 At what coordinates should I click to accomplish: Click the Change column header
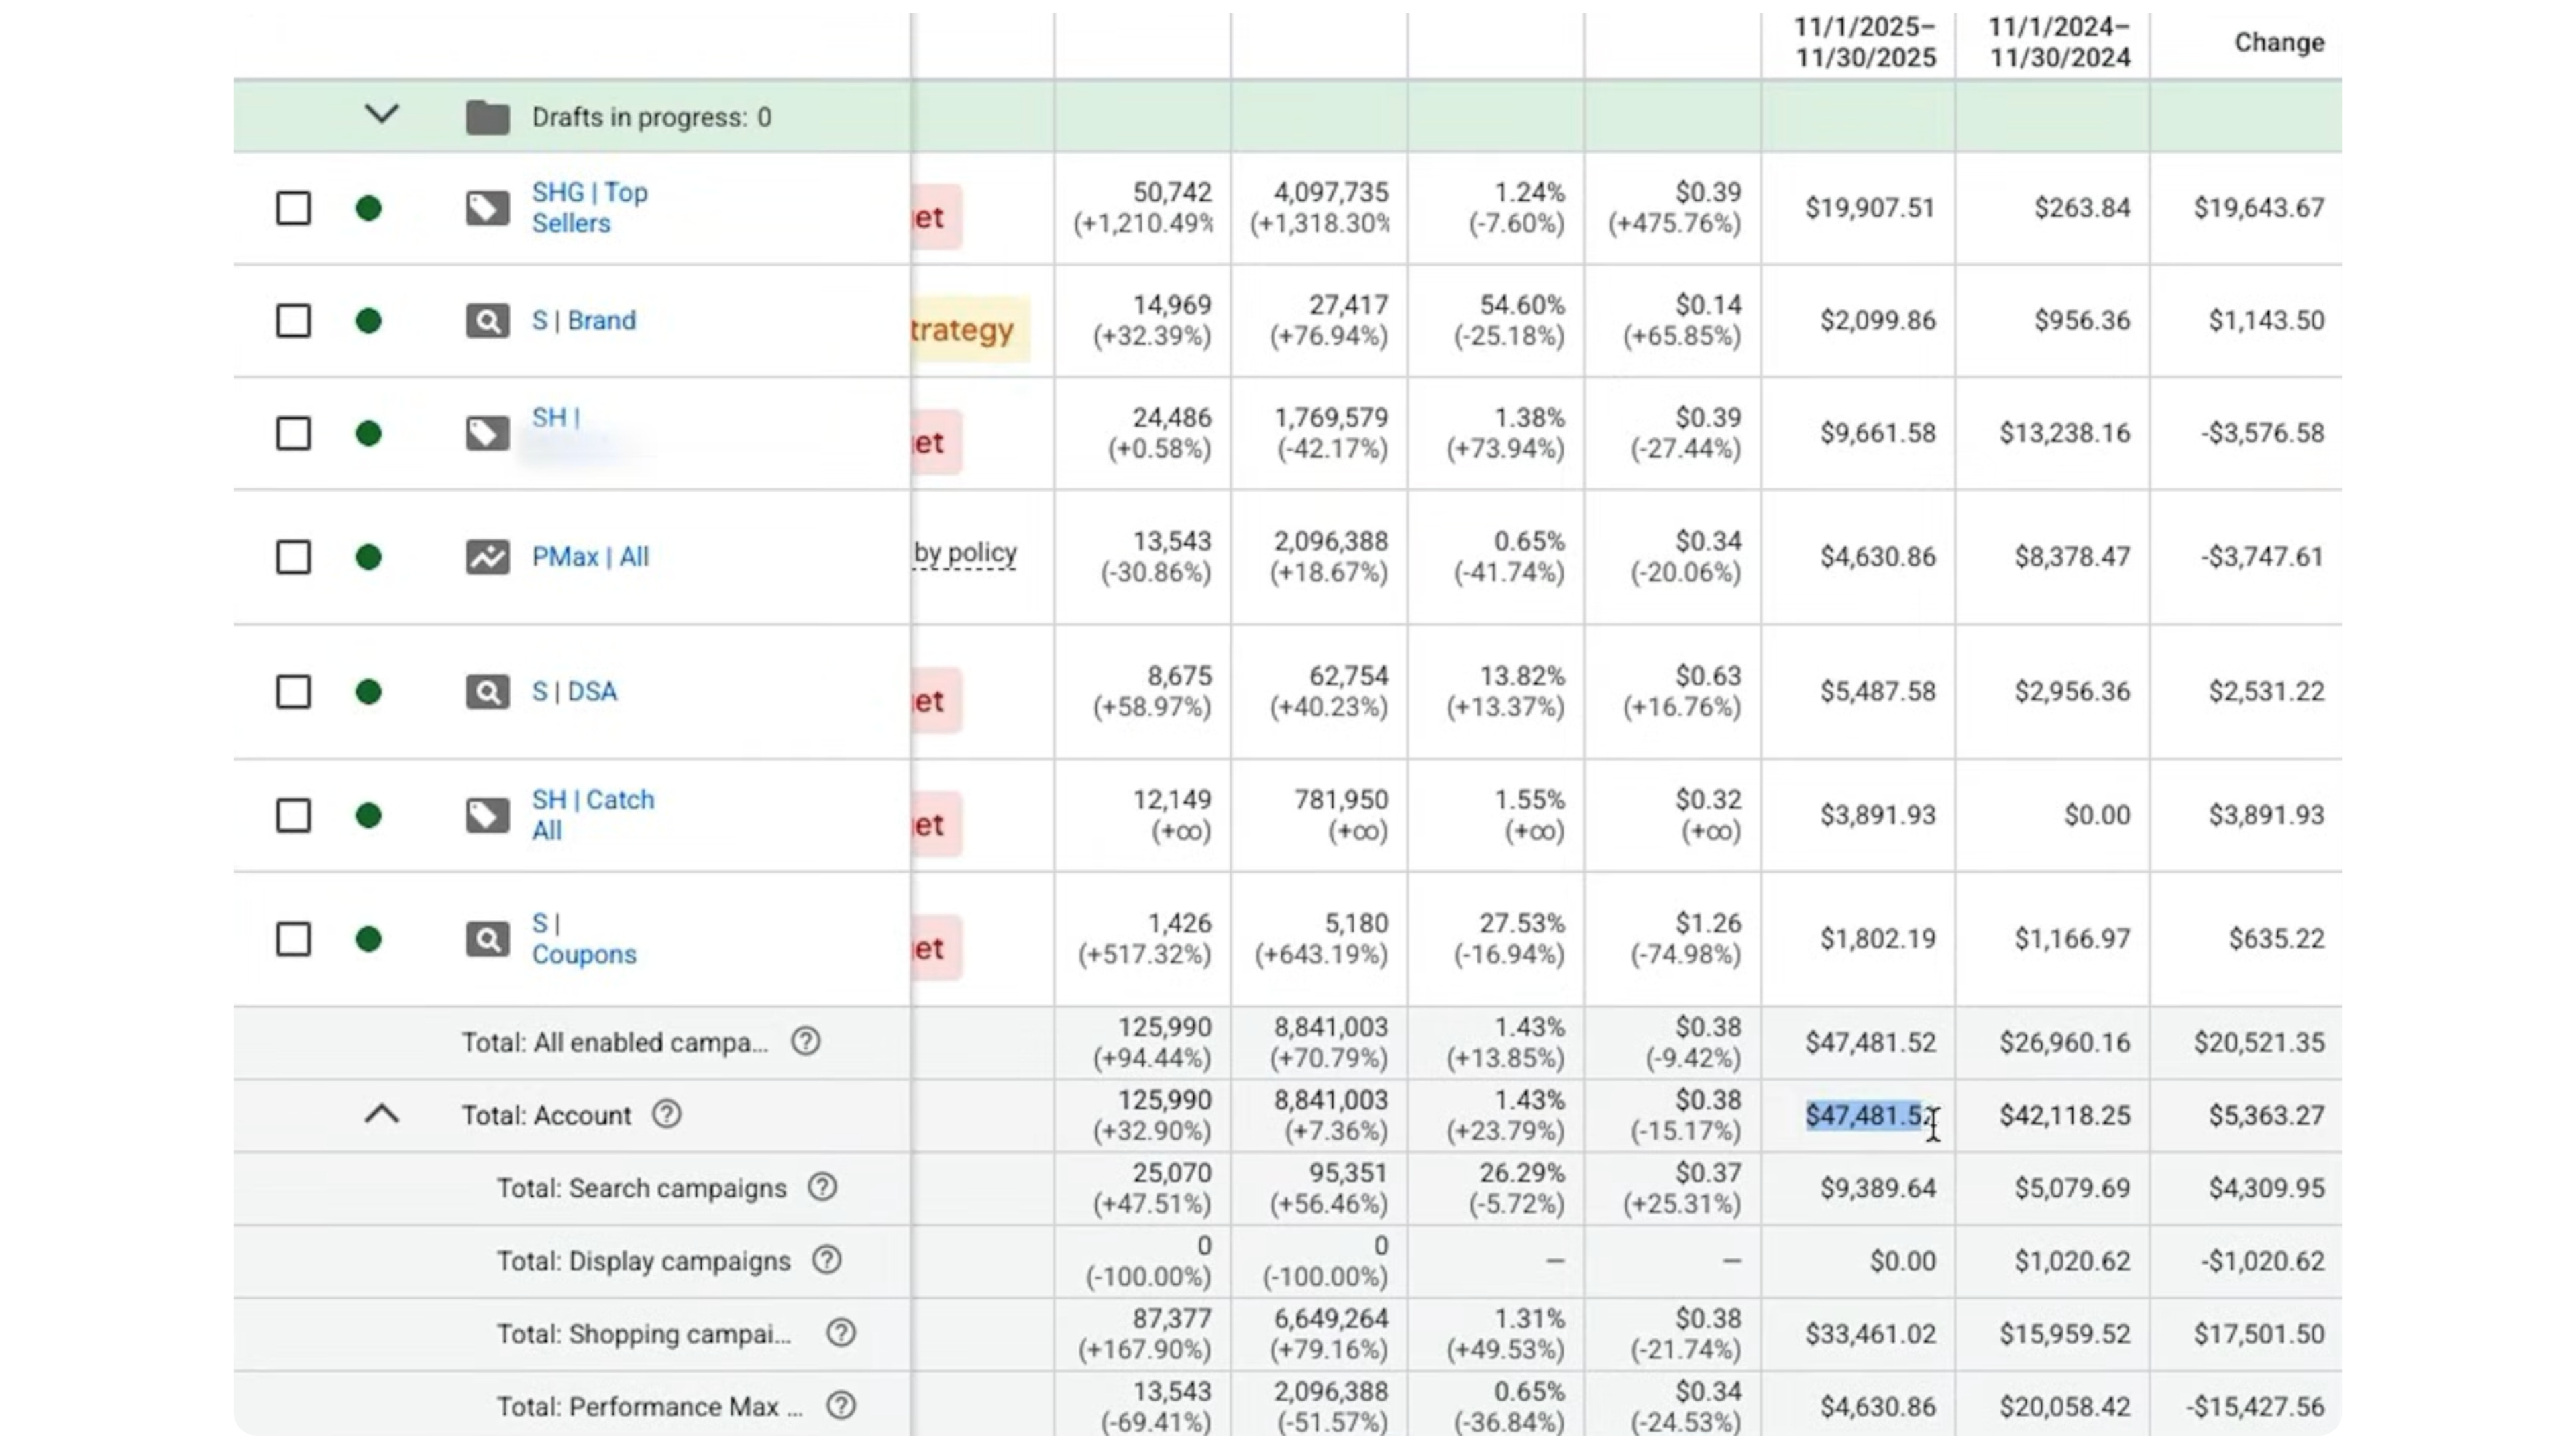coord(2278,42)
